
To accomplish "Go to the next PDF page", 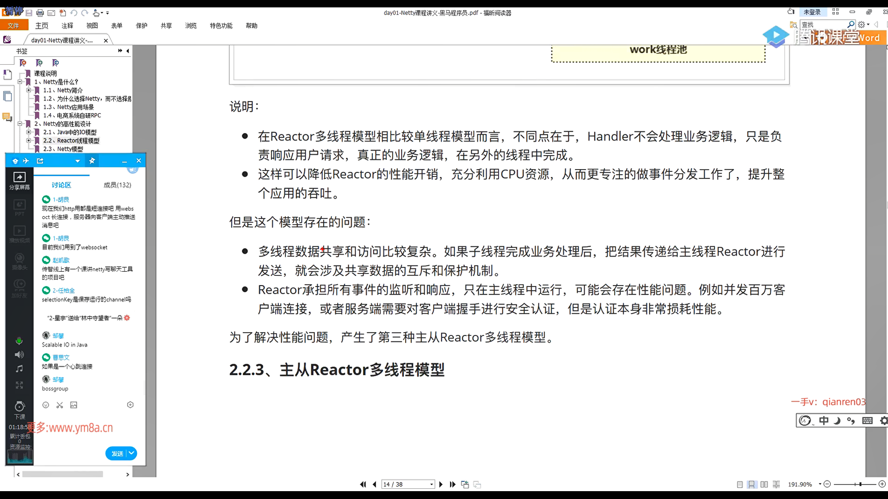I will pos(441,484).
